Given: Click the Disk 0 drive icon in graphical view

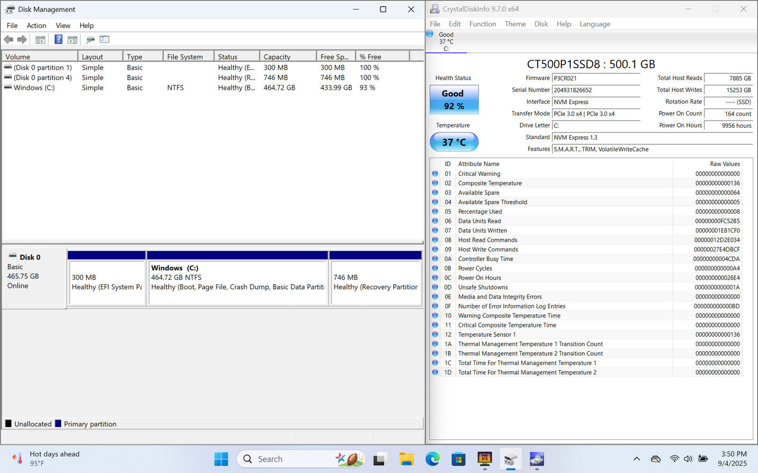Looking at the screenshot, I should point(13,256).
